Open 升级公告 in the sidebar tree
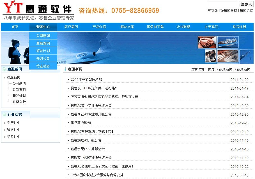 pos(19,102)
